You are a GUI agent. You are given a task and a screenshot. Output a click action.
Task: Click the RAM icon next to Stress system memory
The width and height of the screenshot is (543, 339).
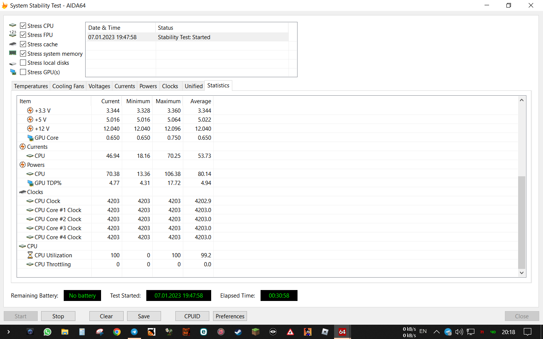click(13, 53)
